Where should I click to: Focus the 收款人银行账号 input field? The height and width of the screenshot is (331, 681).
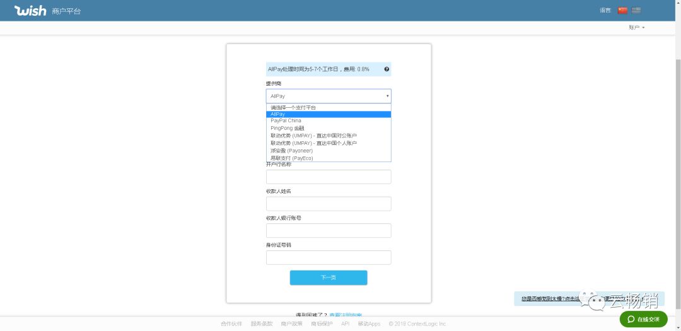pos(329,231)
